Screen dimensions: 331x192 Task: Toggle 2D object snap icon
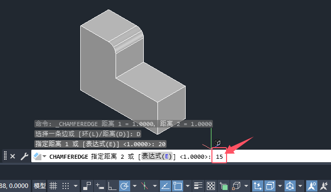178,186
